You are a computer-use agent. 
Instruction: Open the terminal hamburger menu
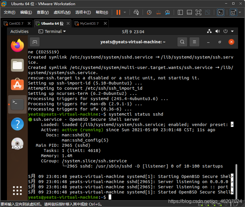(x=194, y=42)
